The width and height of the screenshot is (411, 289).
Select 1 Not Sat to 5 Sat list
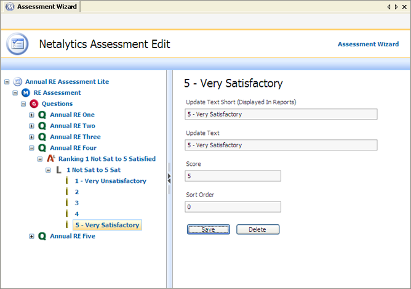pos(94,170)
